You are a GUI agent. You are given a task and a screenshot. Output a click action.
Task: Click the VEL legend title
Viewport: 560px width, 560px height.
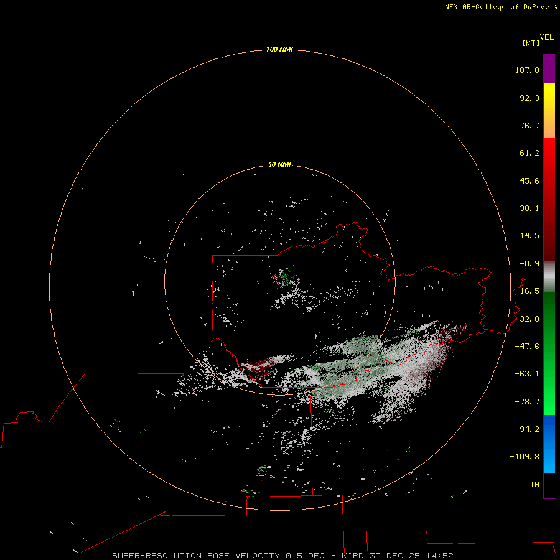(x=547, y=37)
